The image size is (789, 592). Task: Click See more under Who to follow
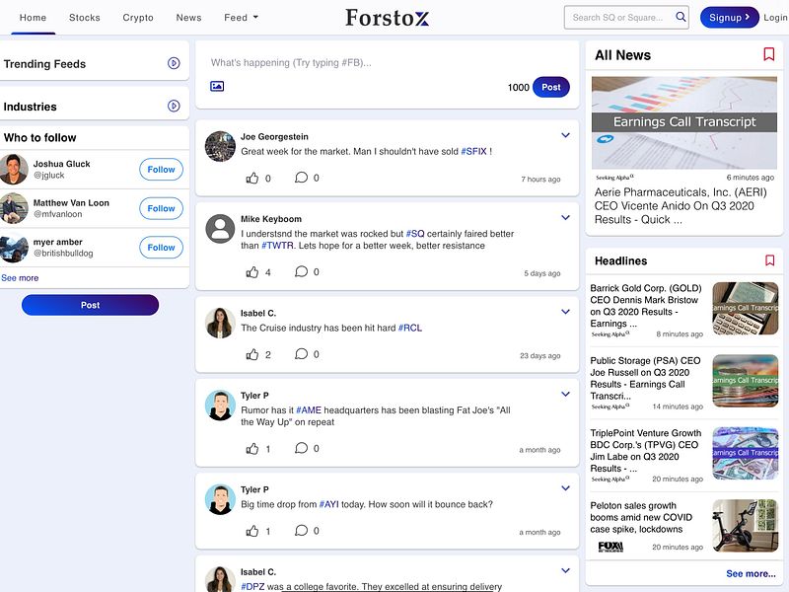point(20,278)
